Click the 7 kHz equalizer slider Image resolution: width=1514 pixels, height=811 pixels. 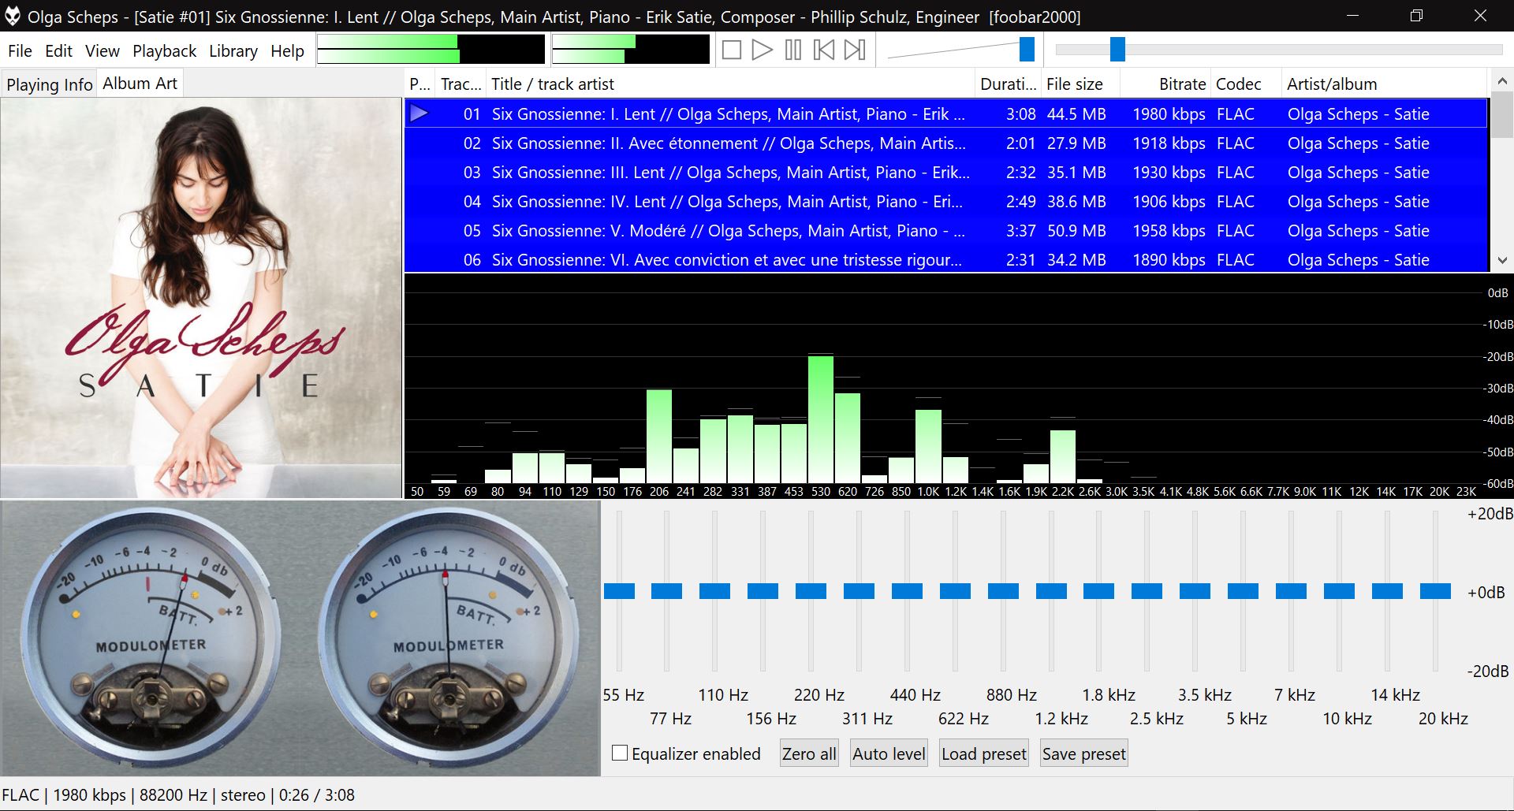click(1291, 591)
